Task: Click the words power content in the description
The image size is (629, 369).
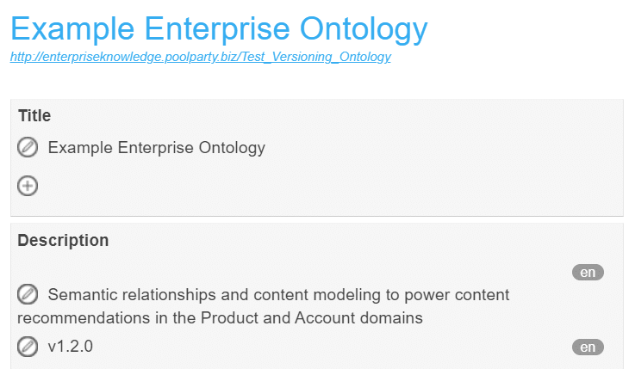Action: click(x=457, y=295)
